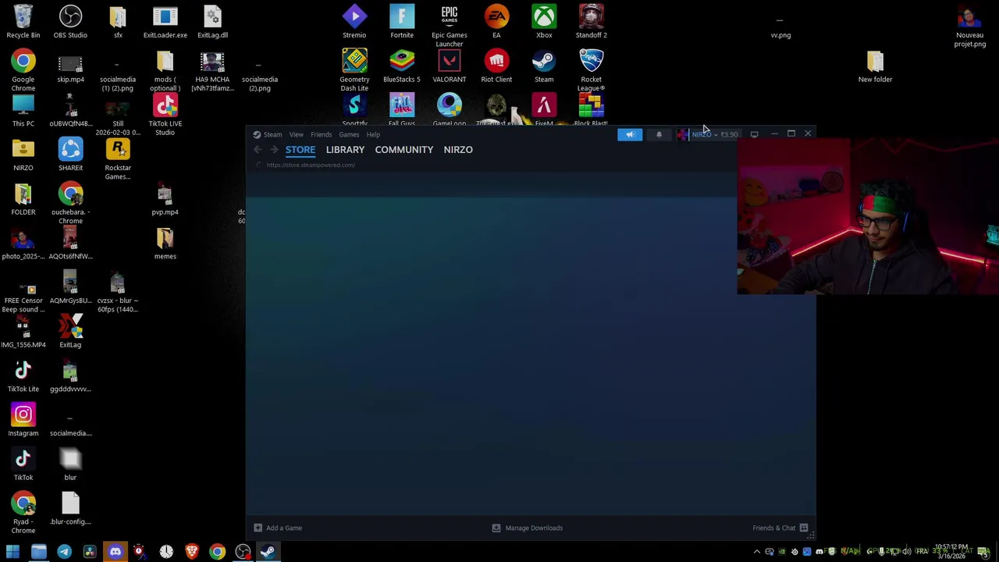Show hidden system tray icons chevron
The height and width of the screenshot is (562, 999).
click(756, 552)
